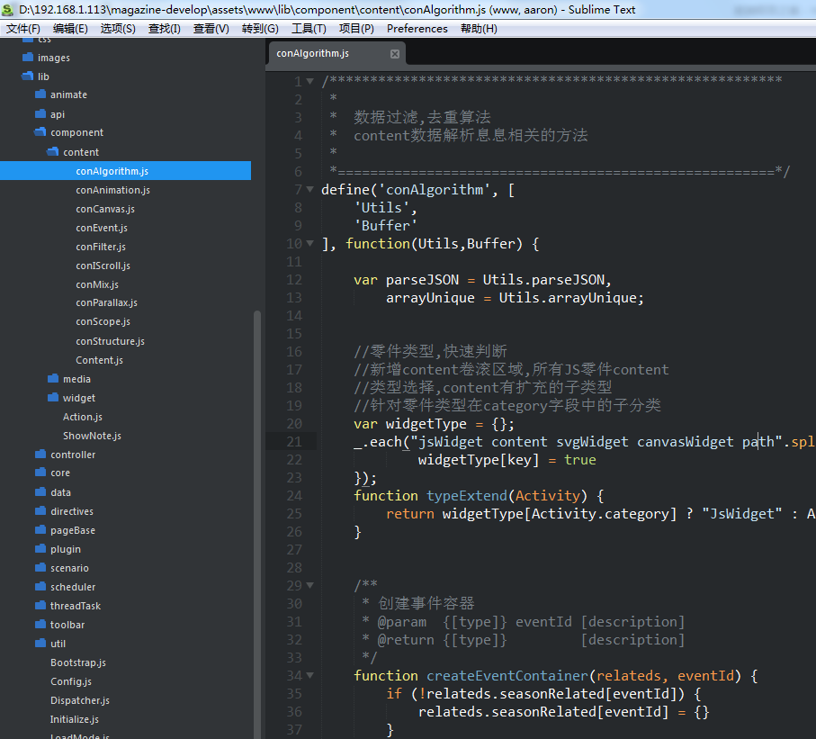Open the 查看(V) menu
This screenshot has height=739, width=816.
pyautogui.click(x=211, y=29)
